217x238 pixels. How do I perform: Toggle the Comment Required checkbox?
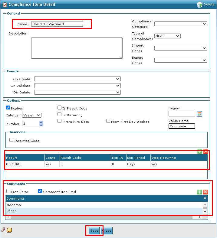(40, 191)
